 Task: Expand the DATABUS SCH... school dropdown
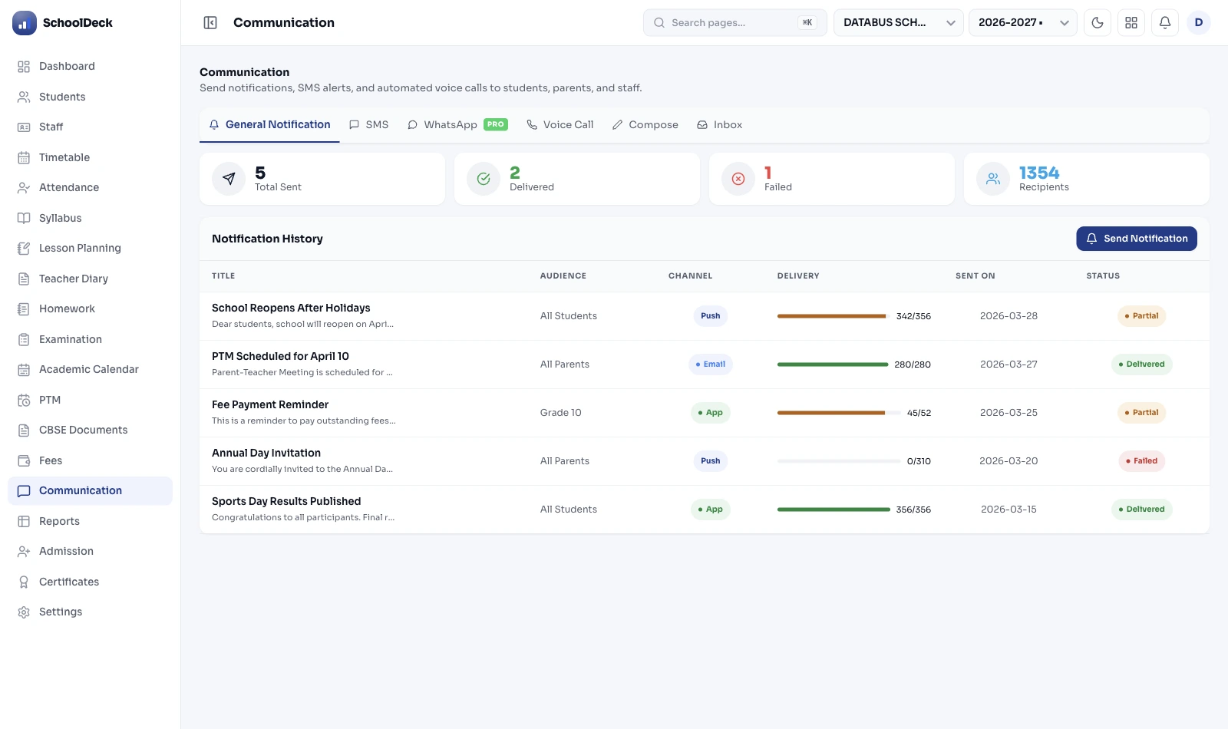click(898, 23)
